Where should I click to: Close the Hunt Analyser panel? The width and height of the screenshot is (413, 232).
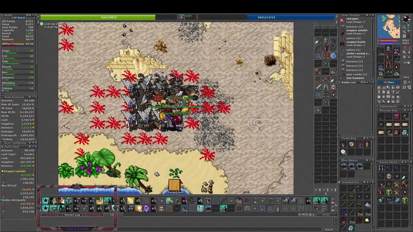[x=36, y=97]
